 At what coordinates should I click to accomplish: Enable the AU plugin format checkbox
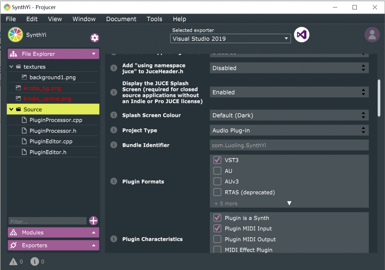tap(217, 171)
